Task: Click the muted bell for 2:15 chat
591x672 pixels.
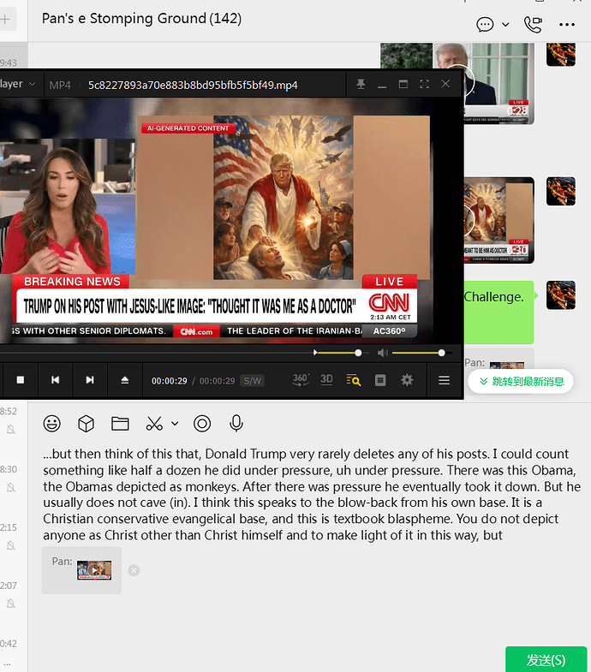Action: (11, 545)
